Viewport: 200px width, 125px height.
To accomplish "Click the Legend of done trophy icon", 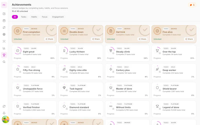I will pos(157,106).
